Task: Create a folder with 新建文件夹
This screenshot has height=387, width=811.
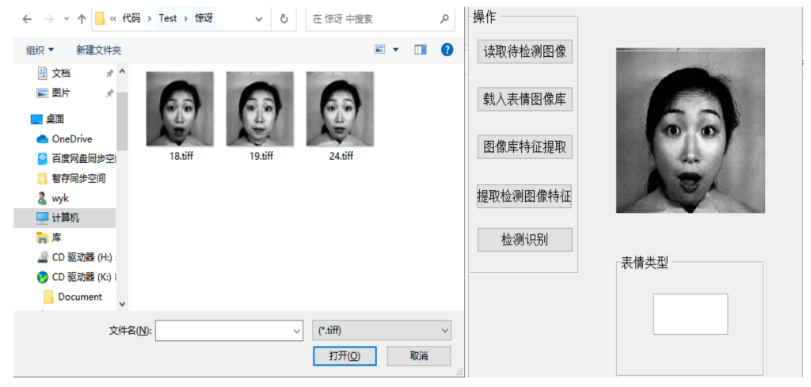Action: (x=99, y=50)
